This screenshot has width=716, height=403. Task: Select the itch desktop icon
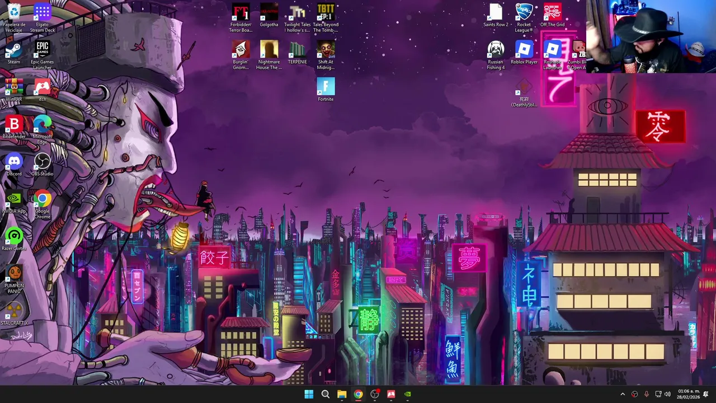point(43,90)
